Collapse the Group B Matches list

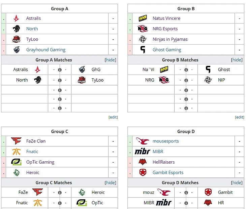pos(237,60)
